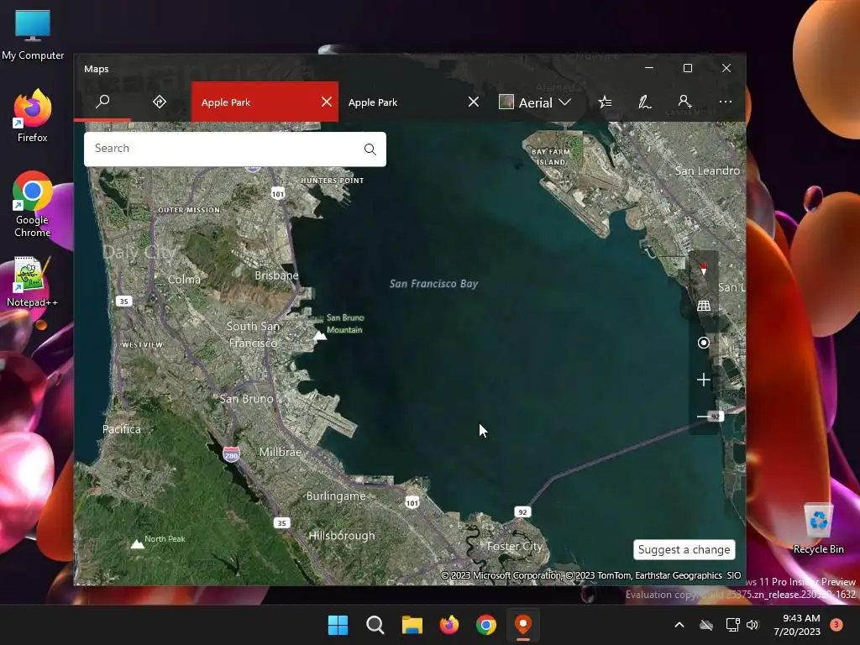Open the three-dot more menu in Maps
Viewport: 860px width, 645px height.
click(725, 102)
